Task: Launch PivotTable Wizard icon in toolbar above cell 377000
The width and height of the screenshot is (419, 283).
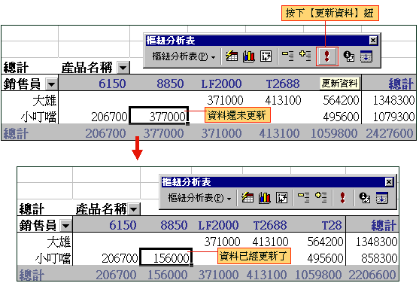Action: point(266,56)
